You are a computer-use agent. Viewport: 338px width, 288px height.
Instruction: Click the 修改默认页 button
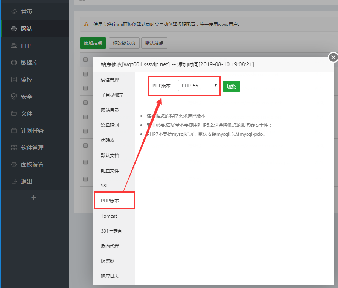point(125,43)
